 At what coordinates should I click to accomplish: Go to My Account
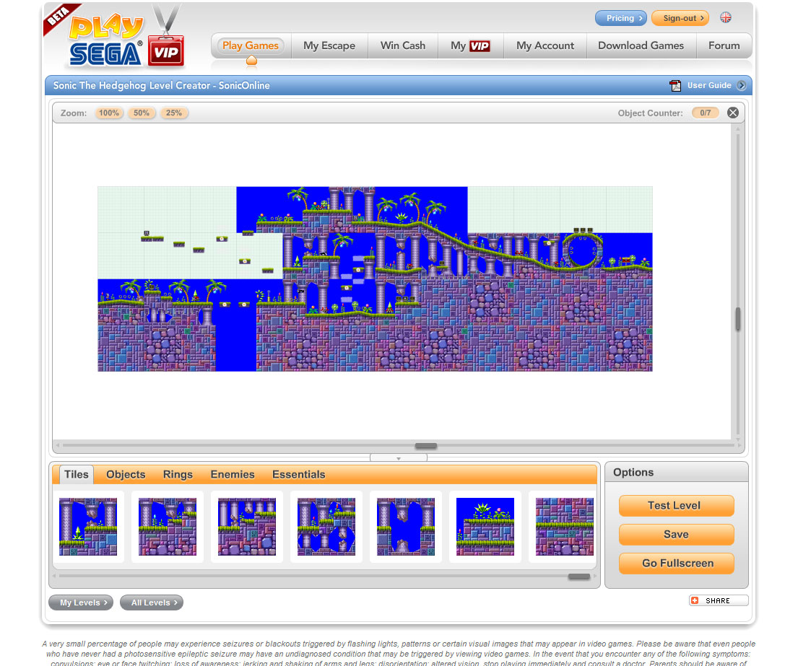545,45
